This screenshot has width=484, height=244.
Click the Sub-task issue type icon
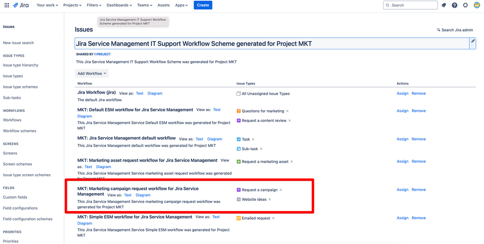tap(239, 149)
